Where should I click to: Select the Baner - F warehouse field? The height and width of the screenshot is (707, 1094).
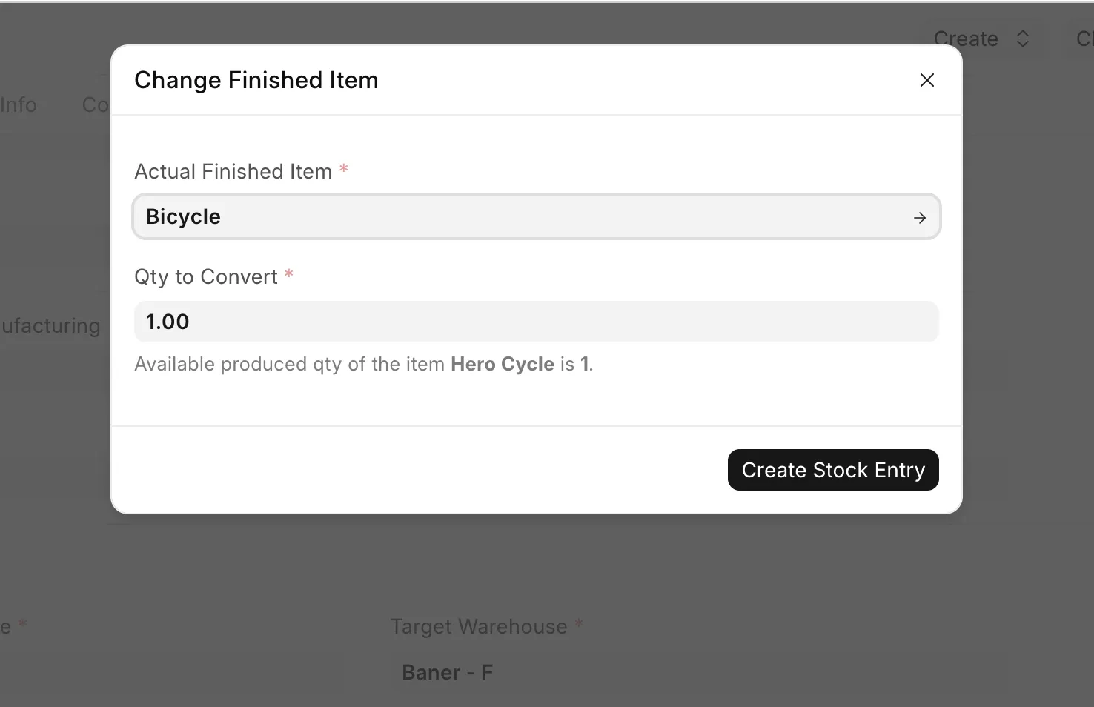coord(447,672)
